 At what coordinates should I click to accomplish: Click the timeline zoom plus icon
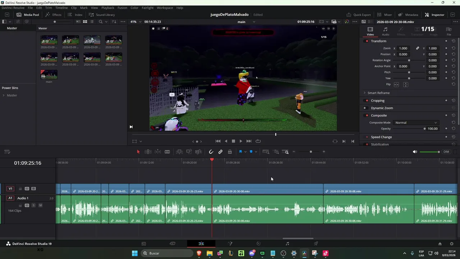[x=324, y=152]
